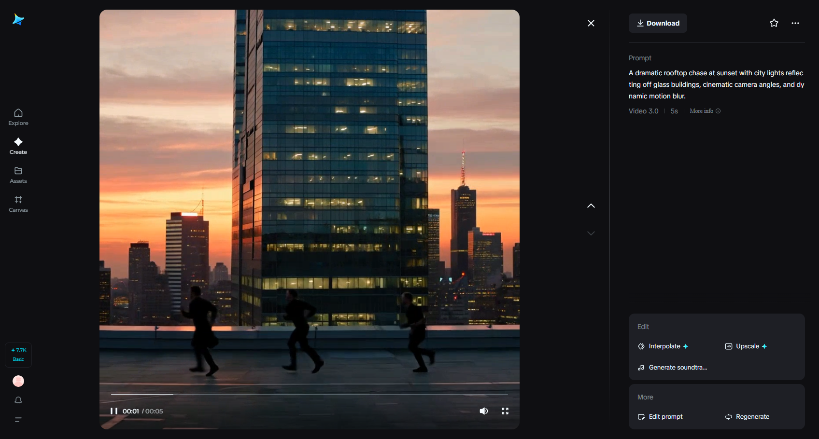
Task: Open the Assets panel
Action: [18, 175]
